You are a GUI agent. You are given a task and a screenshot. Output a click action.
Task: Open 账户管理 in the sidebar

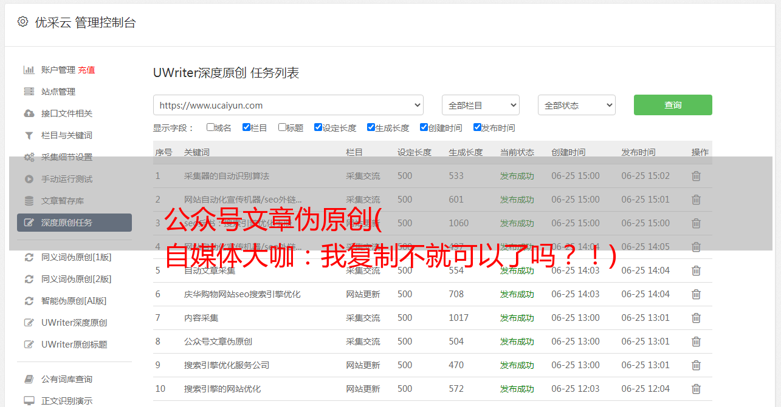tap(58, 70)
